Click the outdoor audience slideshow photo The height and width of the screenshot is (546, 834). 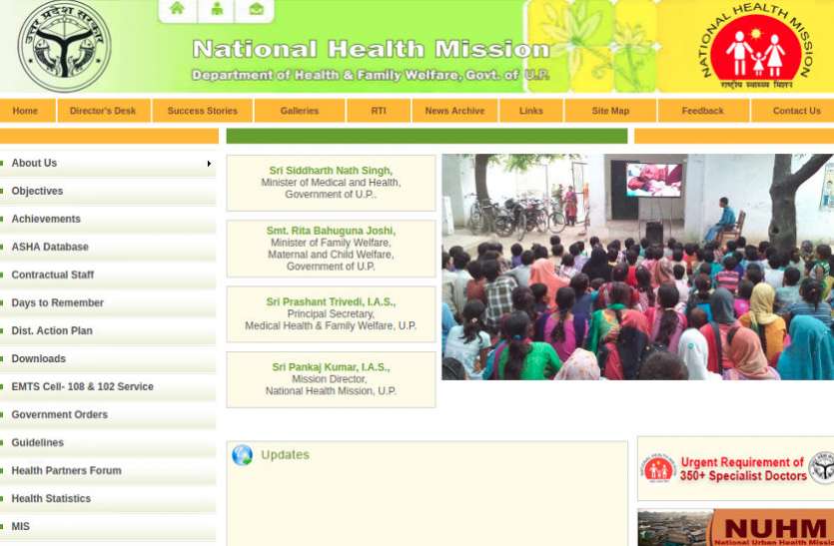[x=637, y=267]
